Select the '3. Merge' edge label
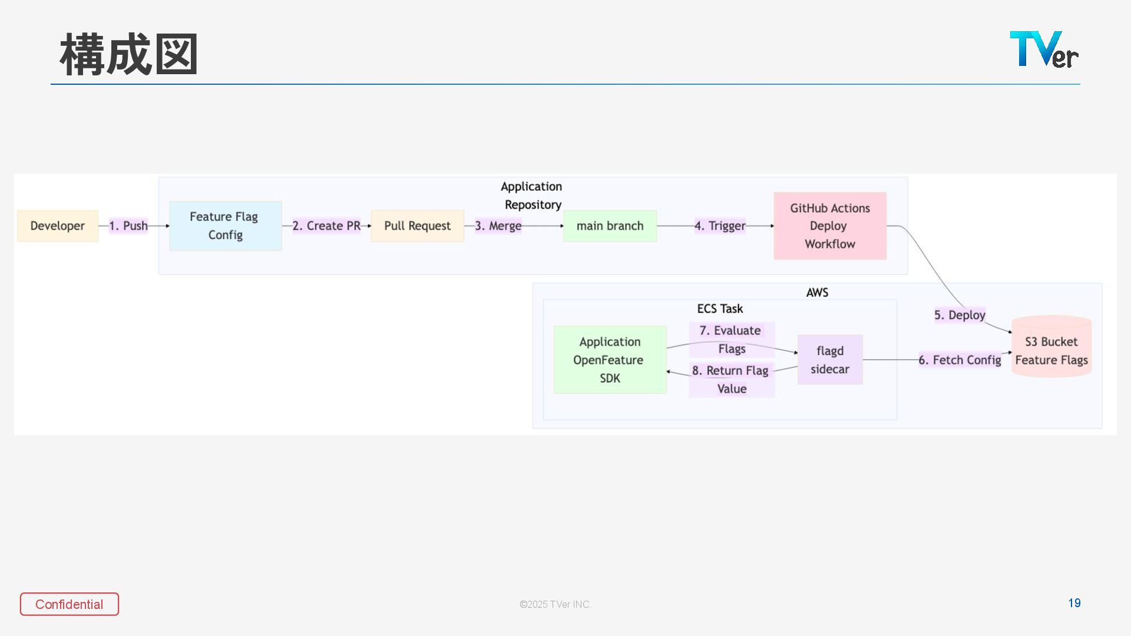Image resolution: width=1131 pixels, height=636 pixels. coord(498,226)
